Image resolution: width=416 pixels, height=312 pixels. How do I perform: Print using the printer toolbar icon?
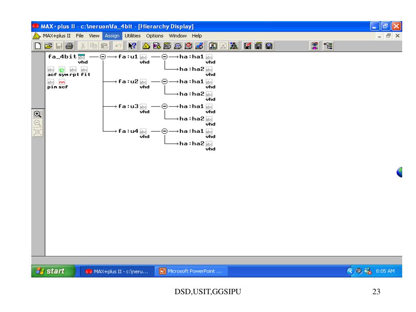pos(69,46)
